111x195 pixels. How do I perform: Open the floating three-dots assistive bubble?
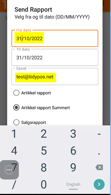coord(9,170)
